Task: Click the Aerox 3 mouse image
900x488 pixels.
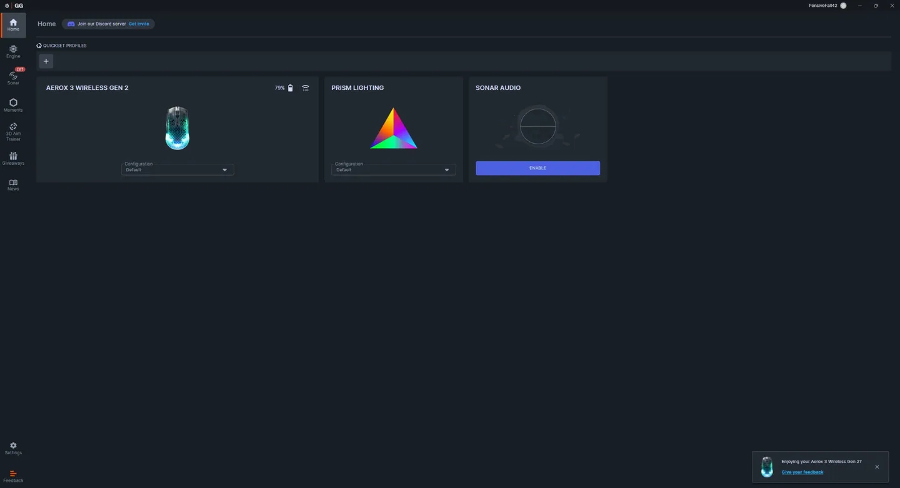Action: pos(177,128)
